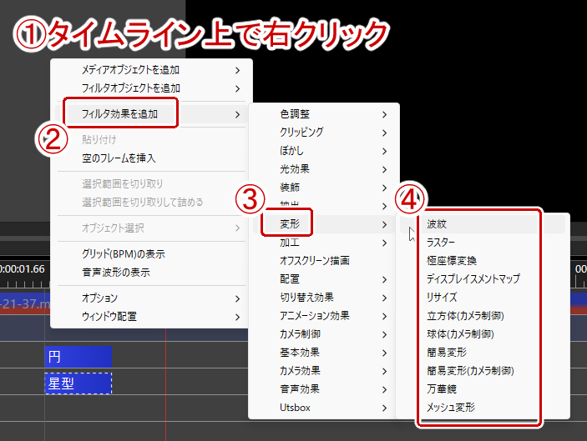Select the 円 timeline object

tap(78, 357)
